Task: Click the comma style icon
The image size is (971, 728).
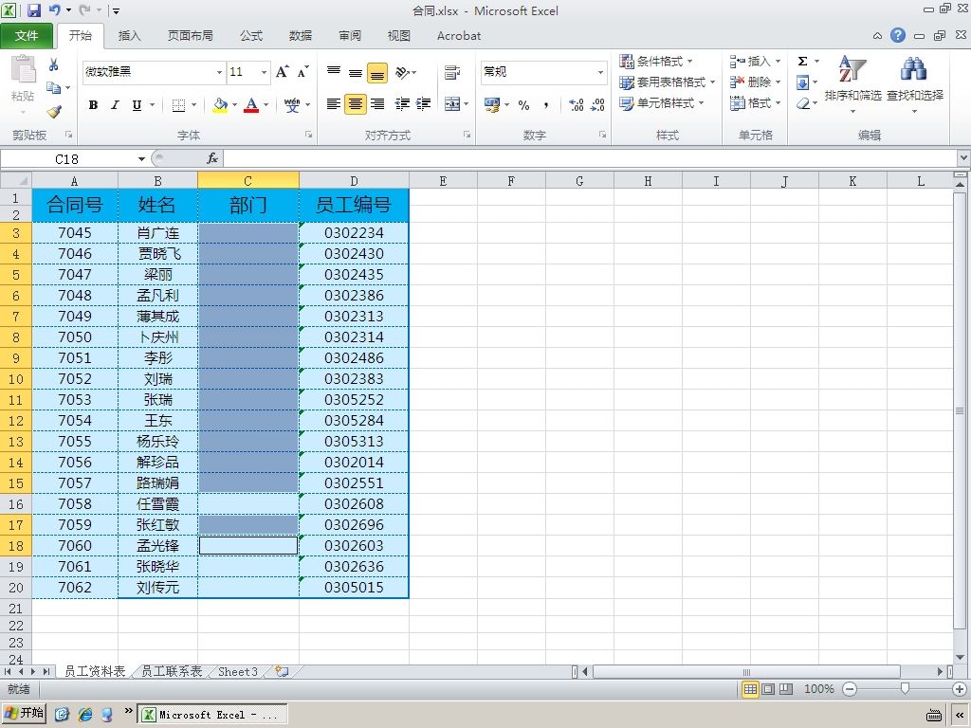Action: [545, 104]
